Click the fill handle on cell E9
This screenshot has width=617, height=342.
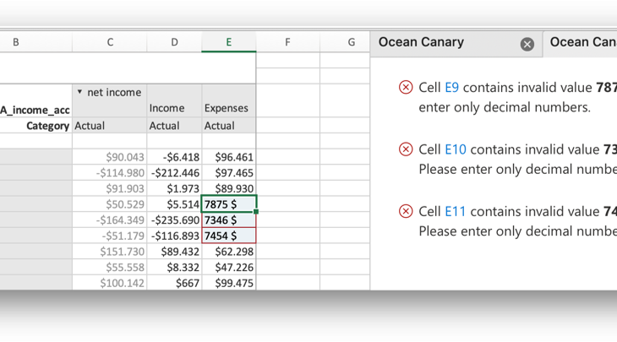tap(255, 212)
